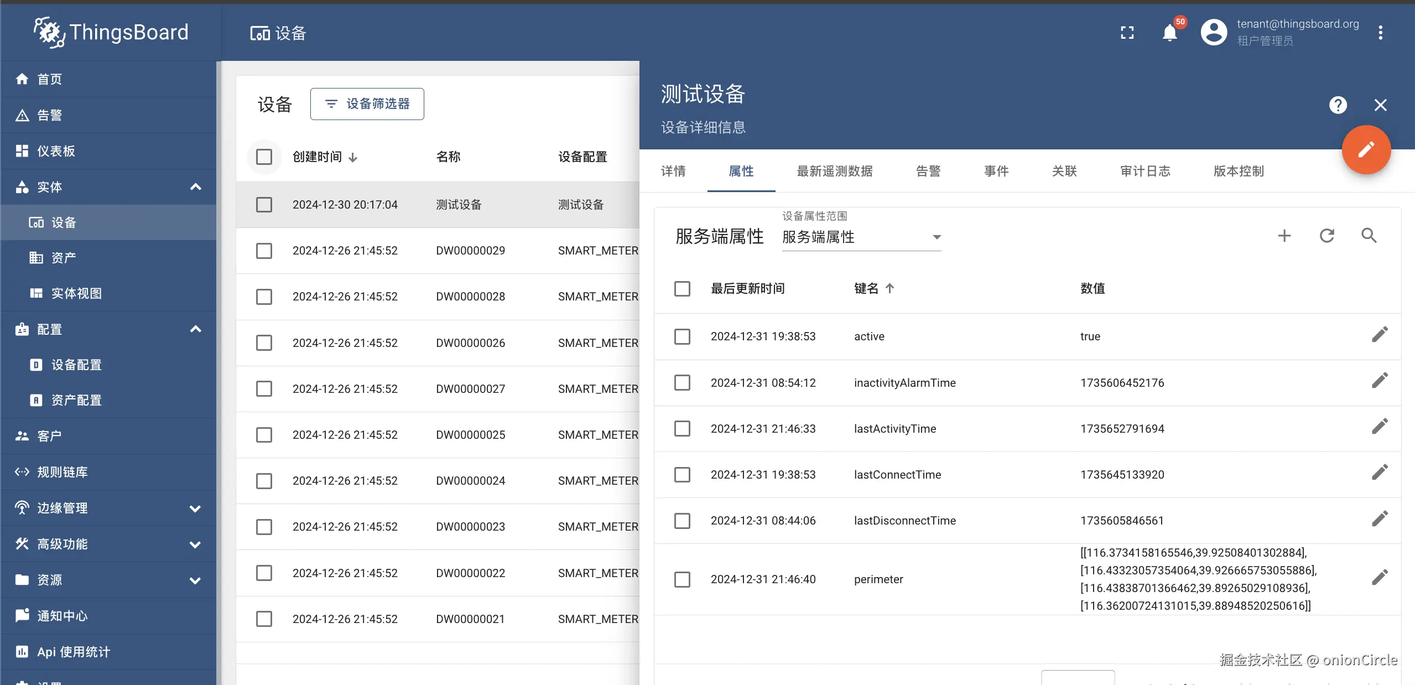Add a new attribute with plus icon
1415x685 pixels.
(x=1284, y=236)
